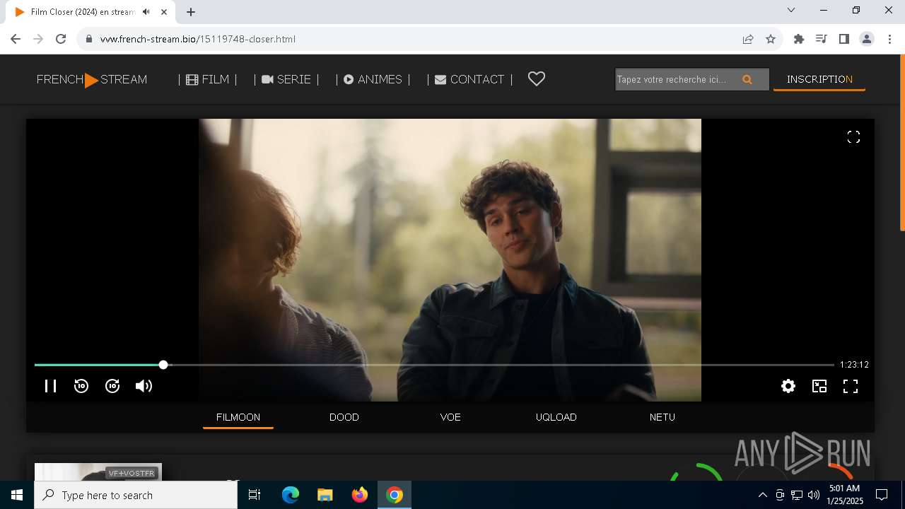The image size is (905, 509).
Task: Open File Explorer from taskbar
Action: (325, 495)
